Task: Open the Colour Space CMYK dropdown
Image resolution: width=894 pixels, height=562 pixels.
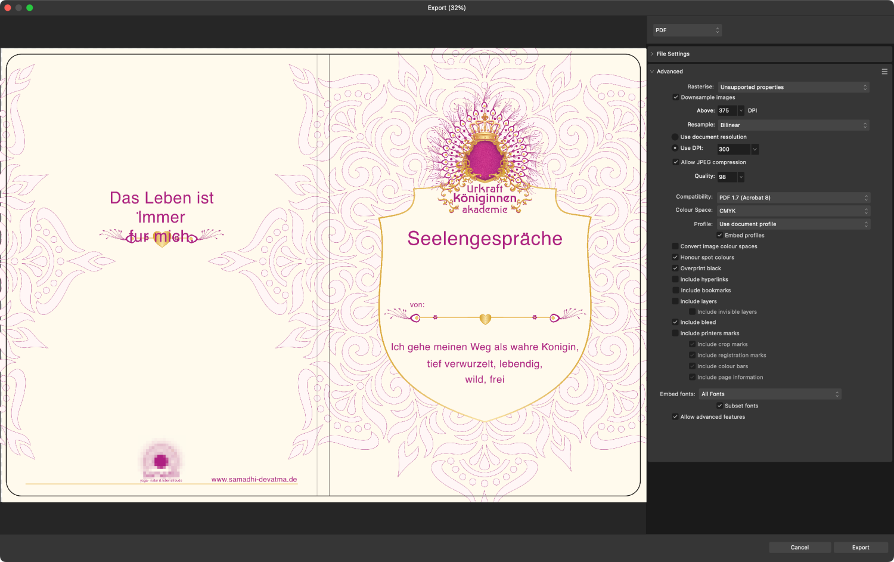Action: pyautogui.click(x=793, y=211)
